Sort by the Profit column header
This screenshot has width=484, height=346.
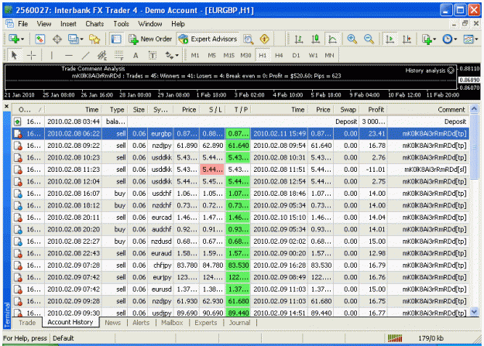373,110
